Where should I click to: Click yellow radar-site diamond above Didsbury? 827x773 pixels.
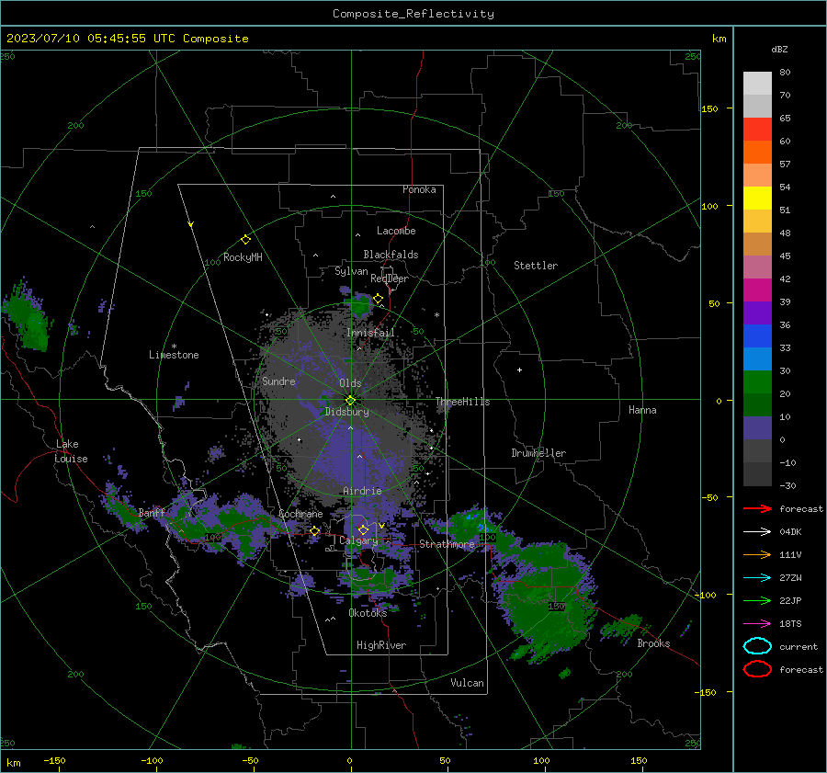point(351,400)
